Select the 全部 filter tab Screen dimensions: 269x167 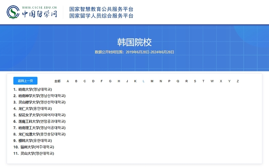57,81
